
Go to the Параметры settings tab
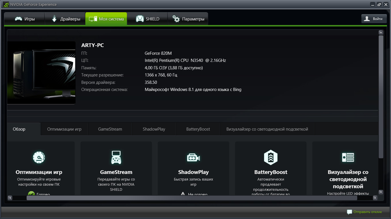coord(188,19)
